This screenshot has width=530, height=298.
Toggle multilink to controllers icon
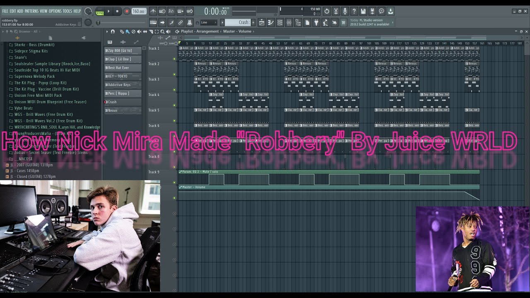point(189,22)
